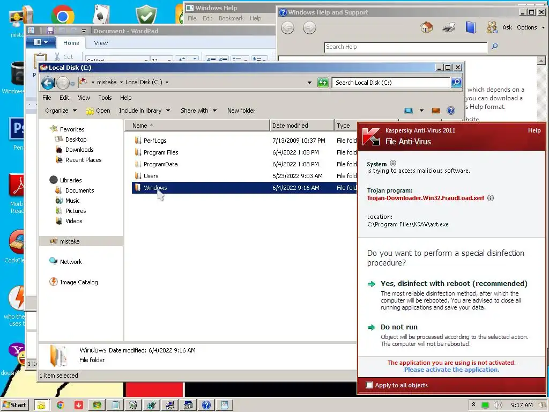
Task: Change your view icon in Explorer toolbar
Action: [x=408, y=111]
